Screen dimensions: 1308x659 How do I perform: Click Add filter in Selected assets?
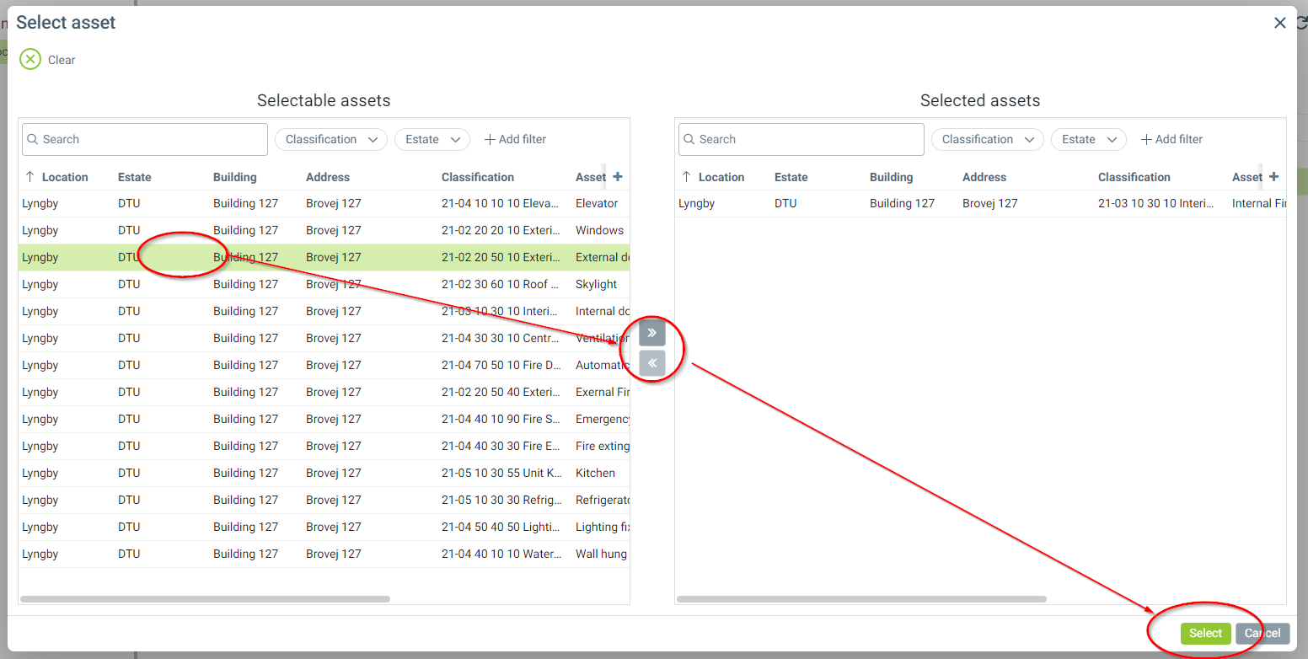(x=1171, y=140)
